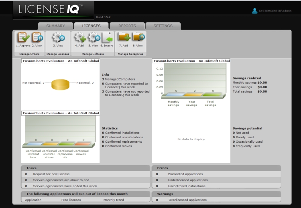Click the 'Savings realized' heading

click(x=247, y=78)
